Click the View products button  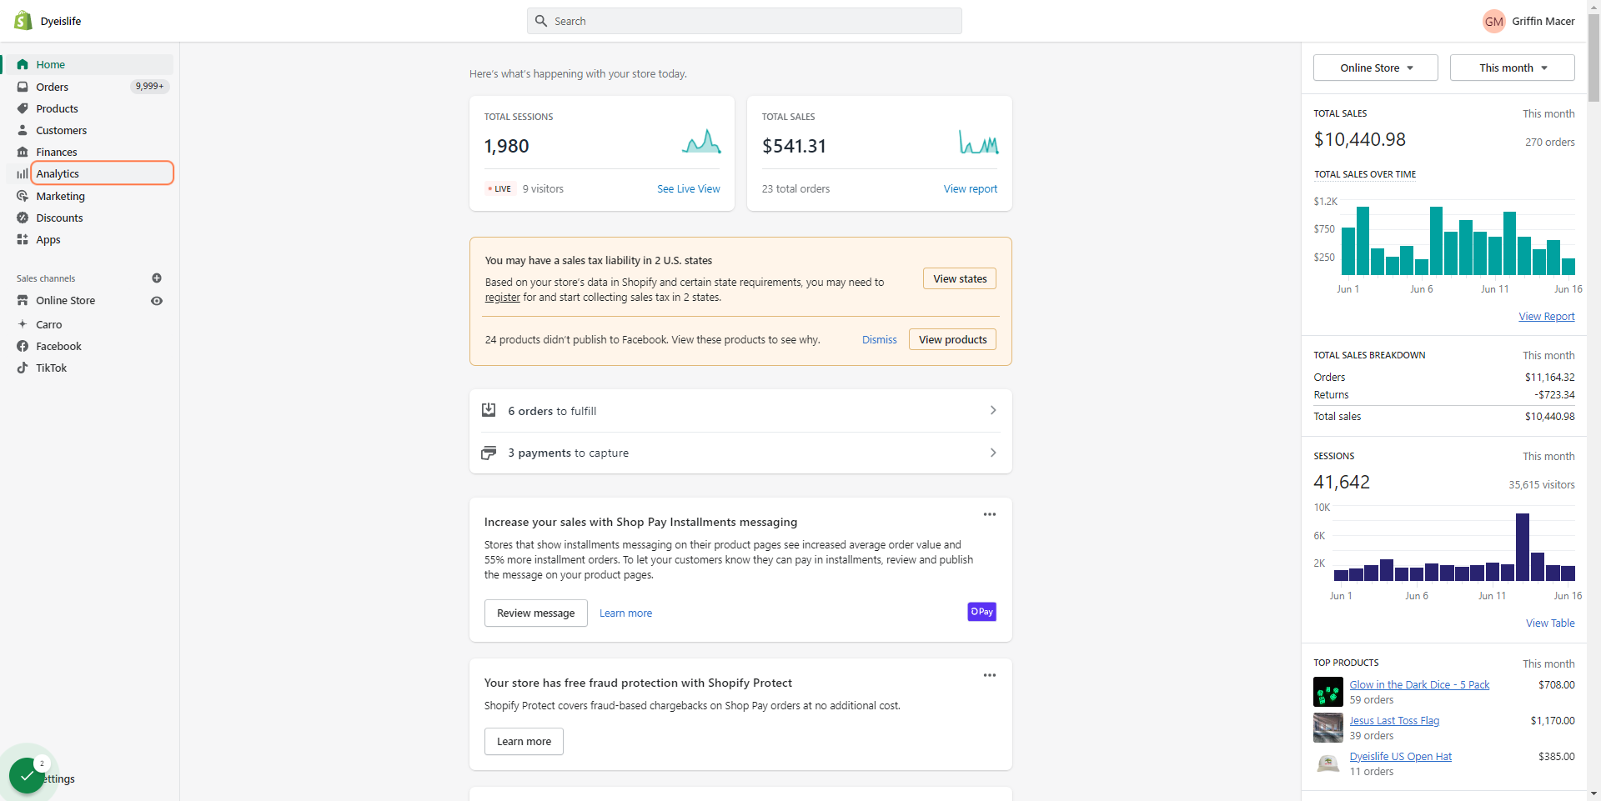(x=952, y=339)
